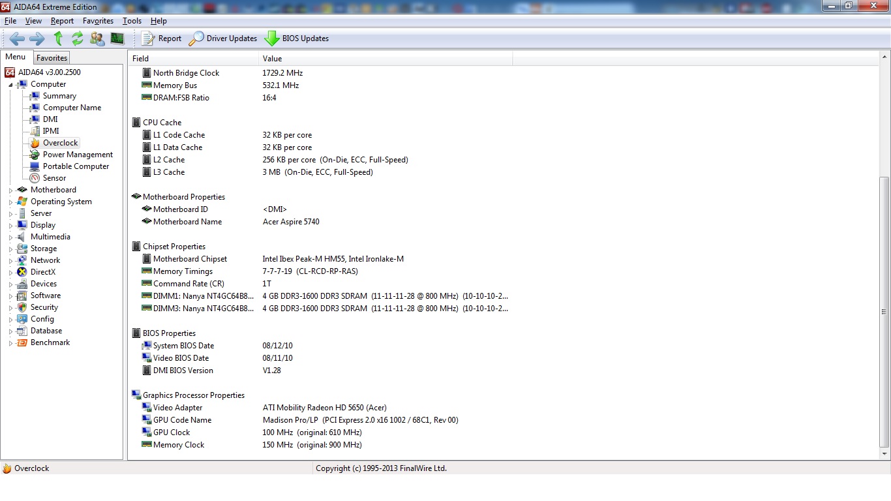
Task: Click the DirectX category icon
Action: 22,272
